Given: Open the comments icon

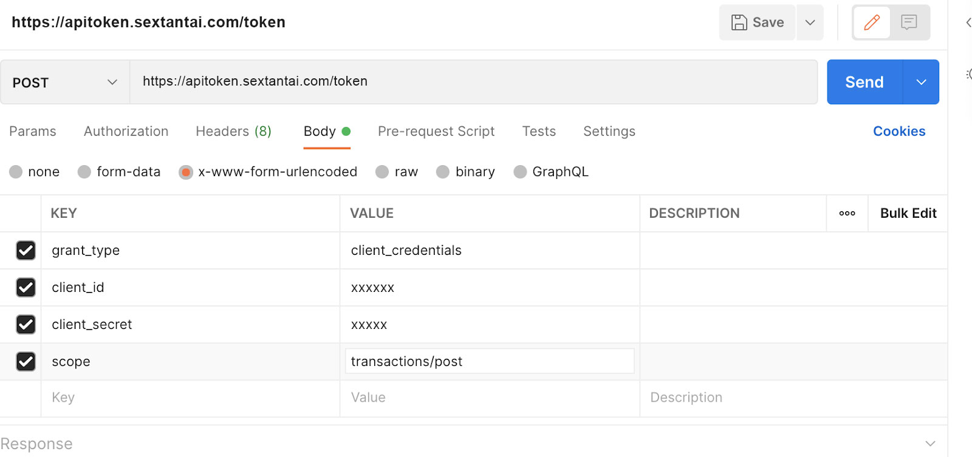Looking at the screenshot, I should click(x=909, y=23).
